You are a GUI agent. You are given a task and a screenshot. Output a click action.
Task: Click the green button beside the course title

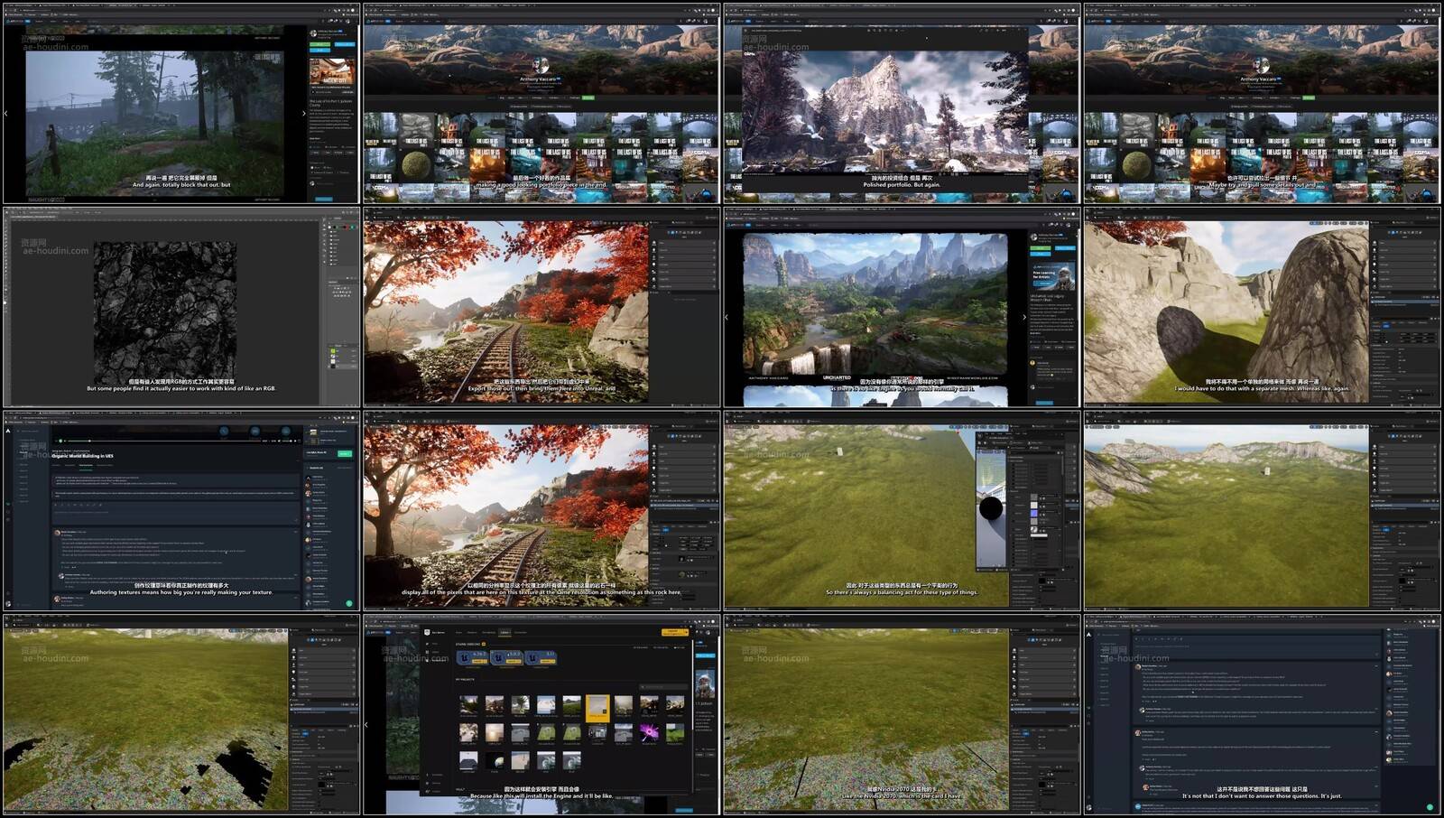344,453
